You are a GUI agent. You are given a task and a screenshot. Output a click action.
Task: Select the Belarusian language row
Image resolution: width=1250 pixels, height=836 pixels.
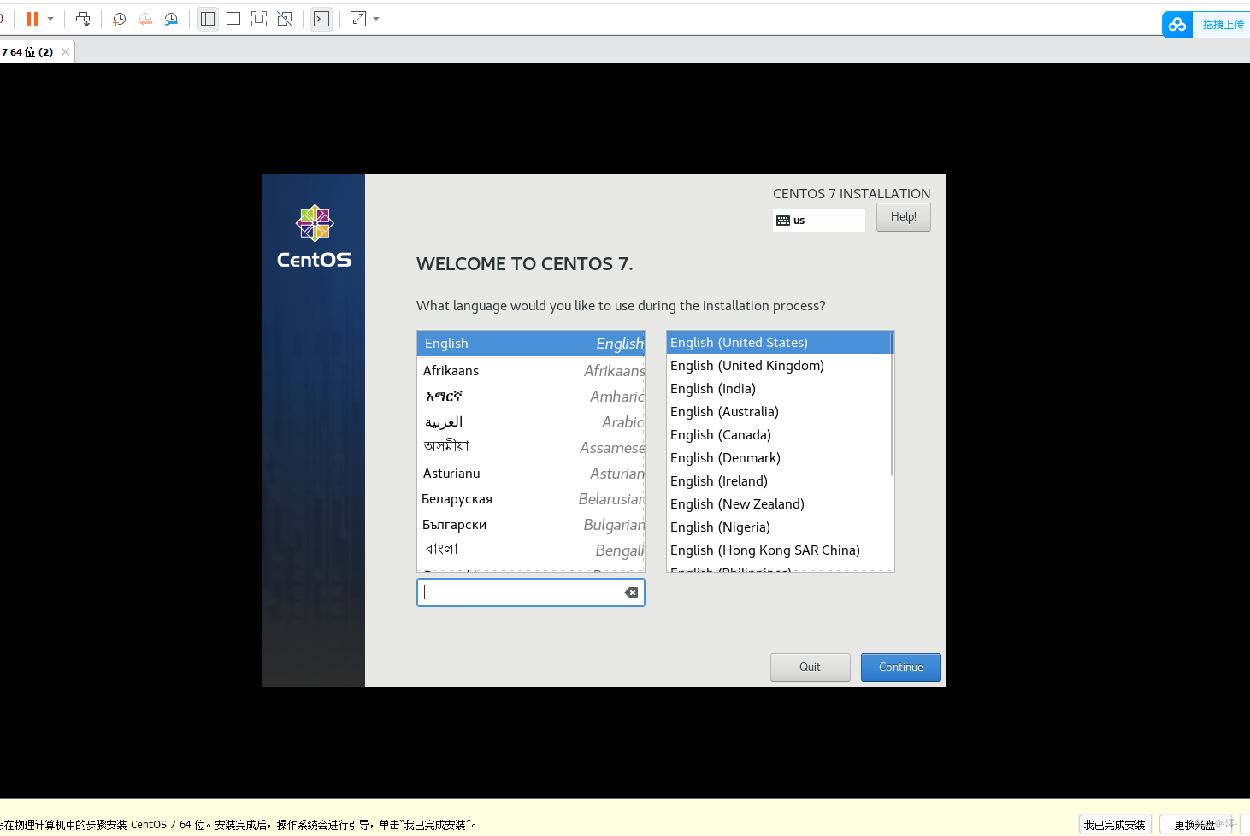coord(531,499)
